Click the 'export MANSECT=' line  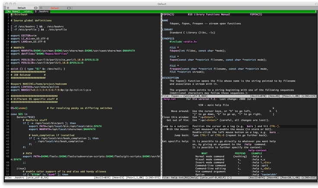[x=51, y=90]
